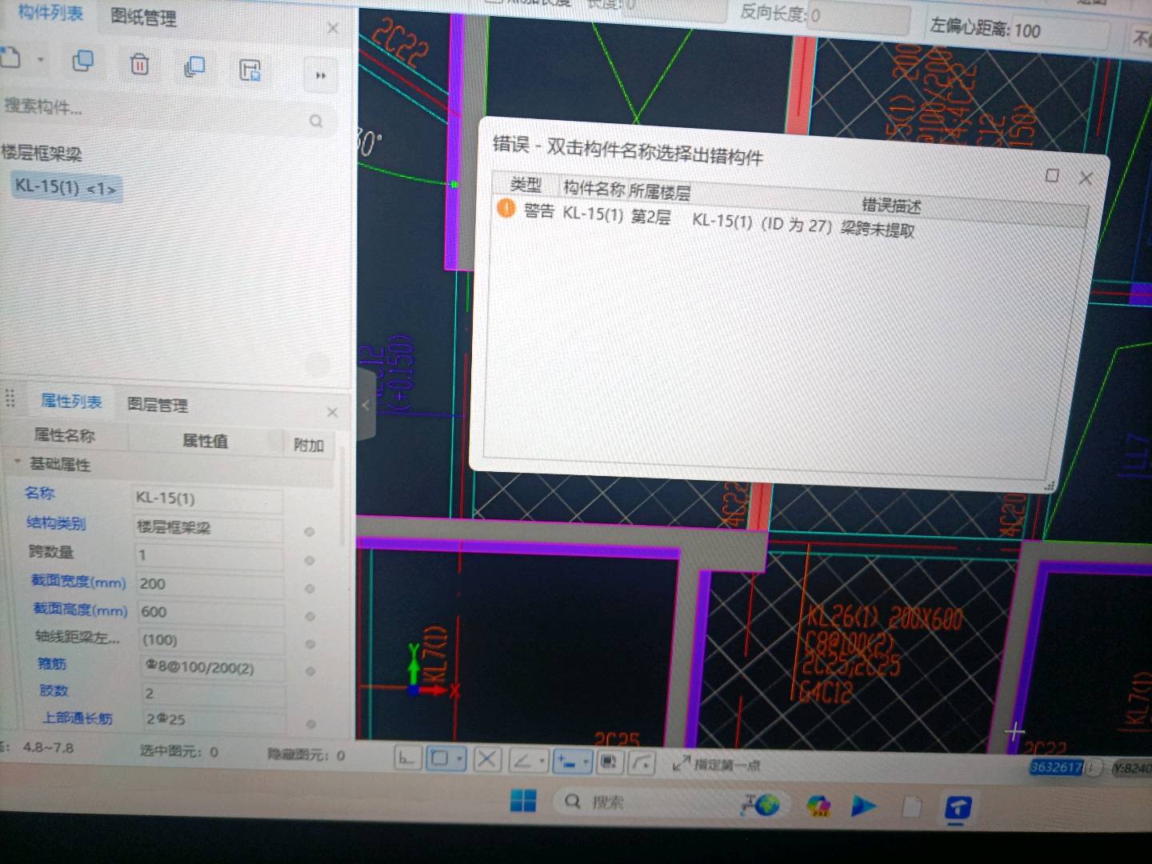Click the orange warning icon in error list
Viewport: 1152px width, 864px height.
tap(506, 208)
